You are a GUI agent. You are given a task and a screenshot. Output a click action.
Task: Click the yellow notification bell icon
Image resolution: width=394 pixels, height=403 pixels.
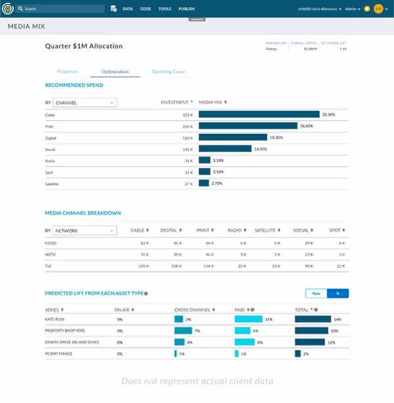point(367,9)
